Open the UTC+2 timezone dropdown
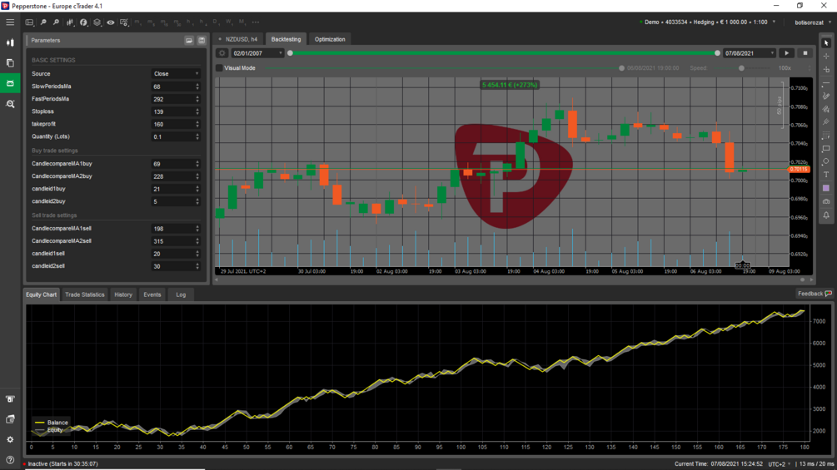Screen dimensions: 837x470 [x=780, y=464]
